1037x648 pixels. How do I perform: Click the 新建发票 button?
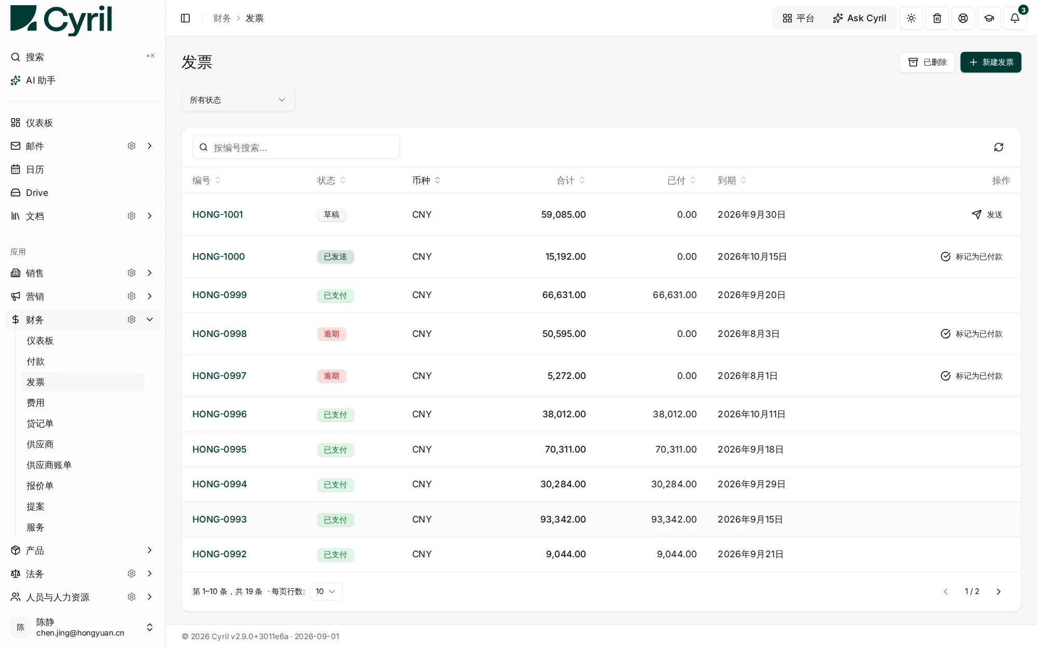click(990, 62)
